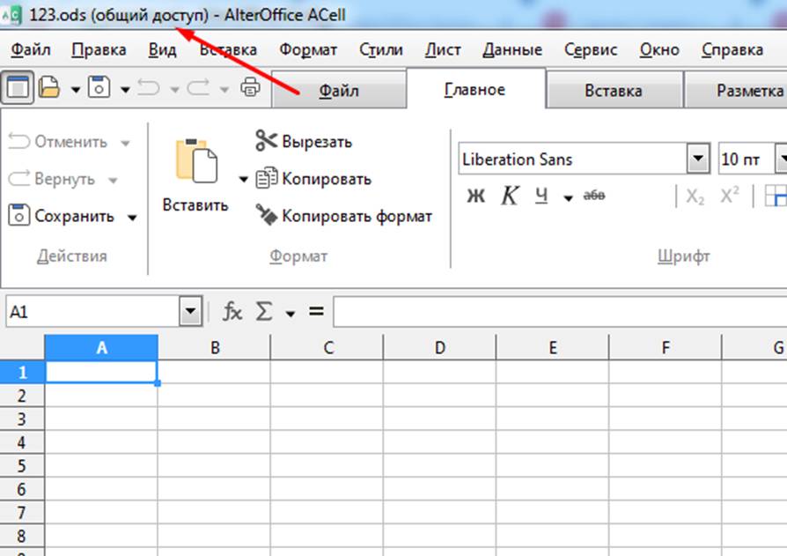Image resolution: width=787 pixels, height=556 pixels.
Task: Click the active cell A1
Action: click(101, 372)
